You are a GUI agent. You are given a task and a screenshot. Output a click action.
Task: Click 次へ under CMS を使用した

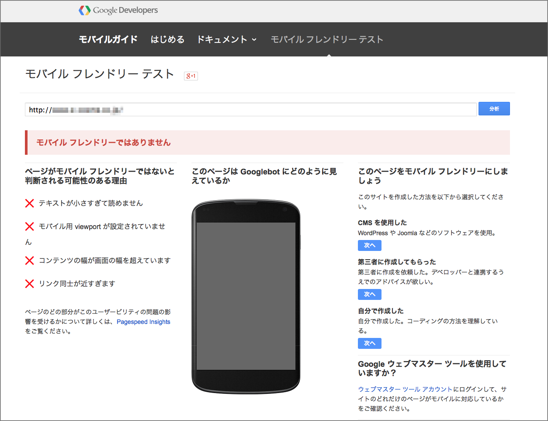pos(370,245)
